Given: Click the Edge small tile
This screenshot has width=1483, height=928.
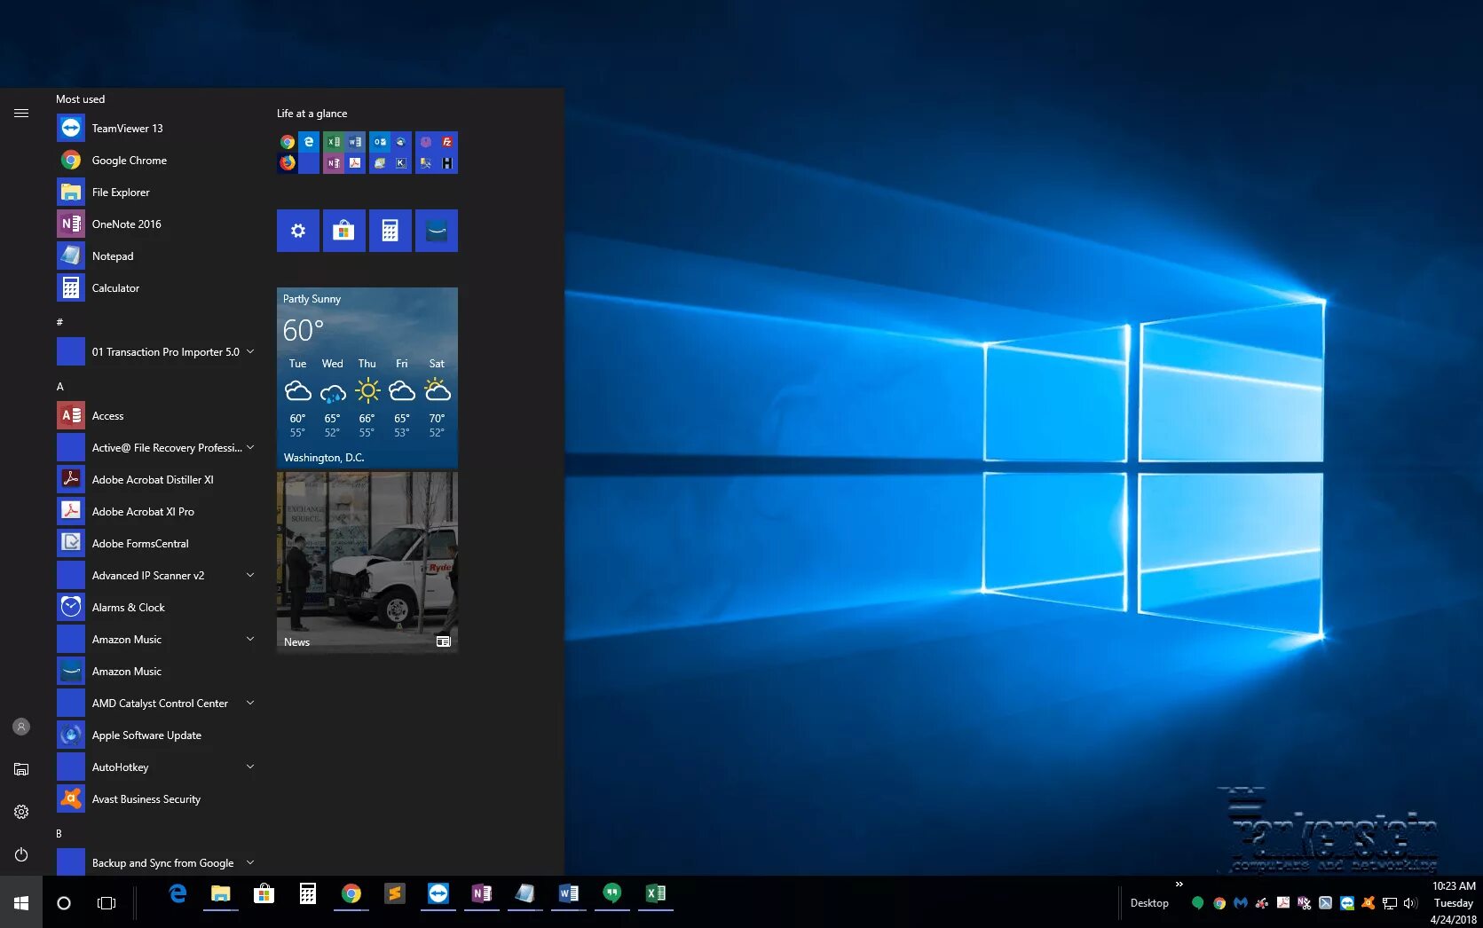Looking at the screenshot, I should point(309,142).
